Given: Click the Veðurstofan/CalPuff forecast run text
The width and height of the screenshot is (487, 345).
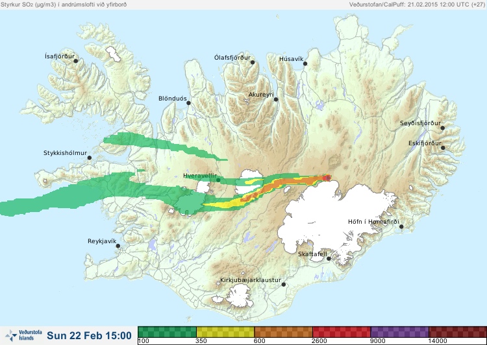Looking at the screenshot, I should 416,5.
